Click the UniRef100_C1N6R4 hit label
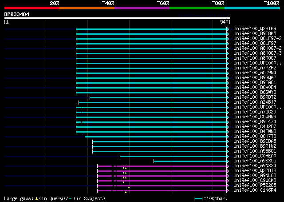The width and height of the screenshot is (284, 202). (255, 190)
